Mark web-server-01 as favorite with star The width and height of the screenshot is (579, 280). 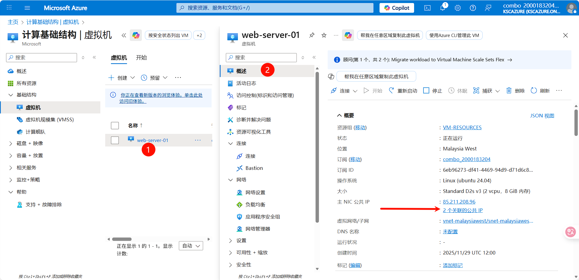(x=324, y=35)
